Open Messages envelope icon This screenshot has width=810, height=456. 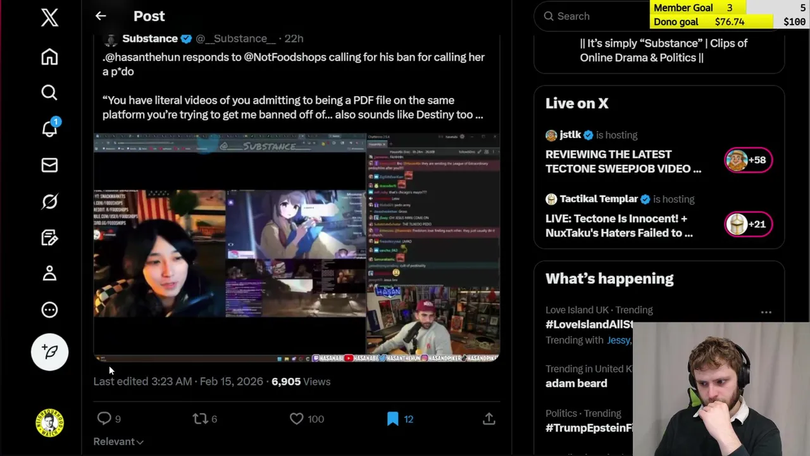pos(49,165)
